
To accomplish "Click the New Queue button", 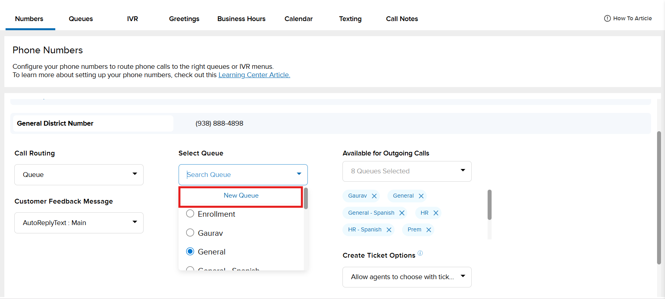I will pos(241,196).
